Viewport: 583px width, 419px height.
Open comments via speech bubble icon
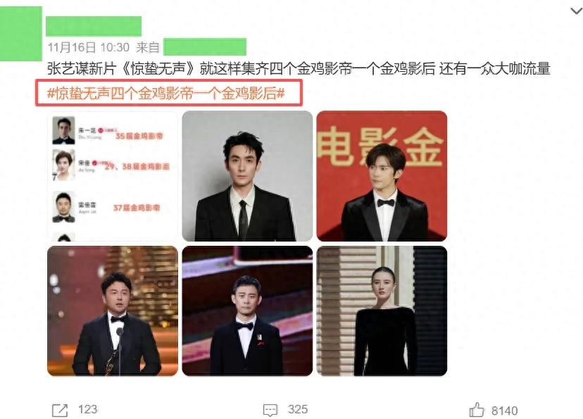(x=270, y=411)
